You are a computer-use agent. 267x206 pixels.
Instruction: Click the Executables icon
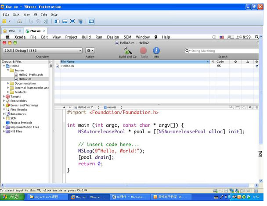point(7,101)
